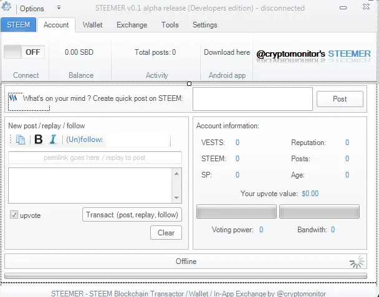
Task: Toggle Italic formatting in the post editor
Action: tap(53, 139)
